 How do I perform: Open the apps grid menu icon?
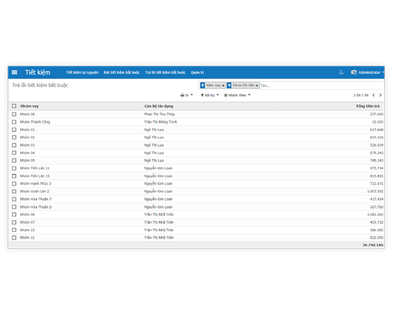point(15,72)
